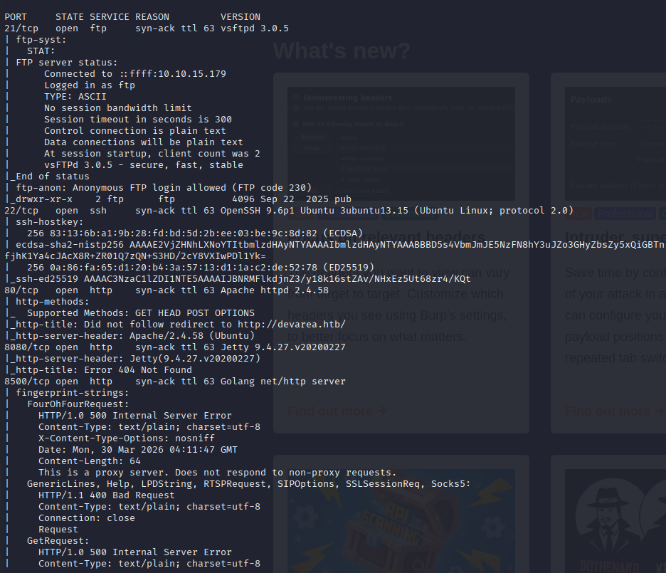Click the 'Apache httpd 2.4.58' version text

[x=275, y=290]
